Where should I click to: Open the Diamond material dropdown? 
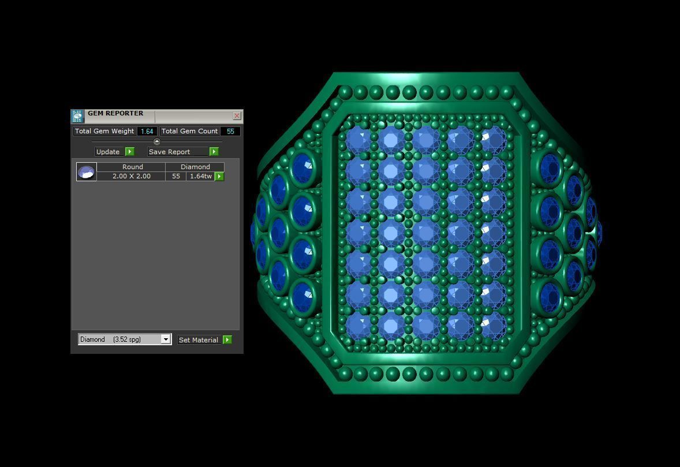(125, 339)
